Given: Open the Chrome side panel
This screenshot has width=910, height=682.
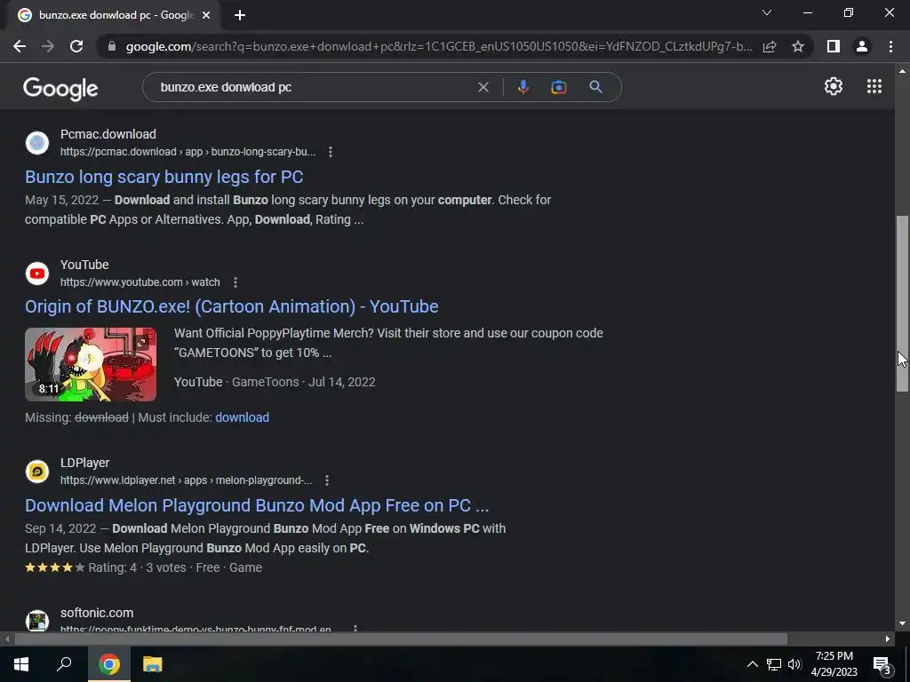Looking at the screenshot, I should [834, 46].
